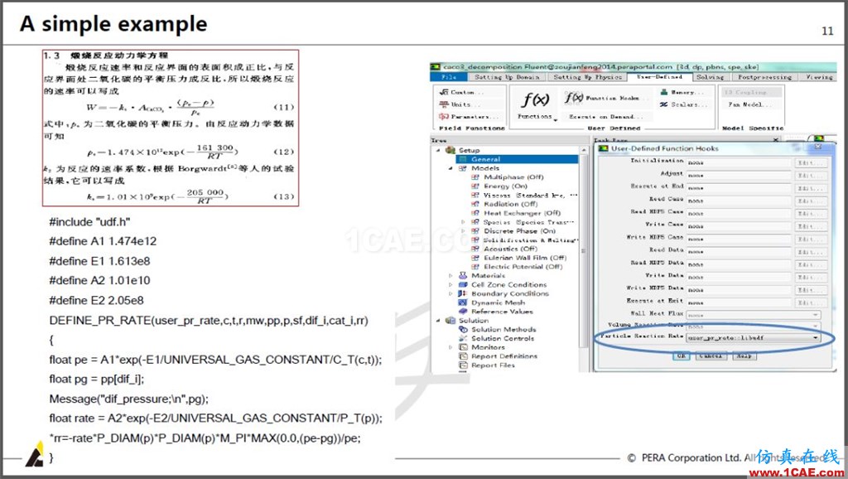848x479 pixels.
Task: Click the Multiphase (Off) model icon
Action: pyautogui.click(x=475, y=177)
